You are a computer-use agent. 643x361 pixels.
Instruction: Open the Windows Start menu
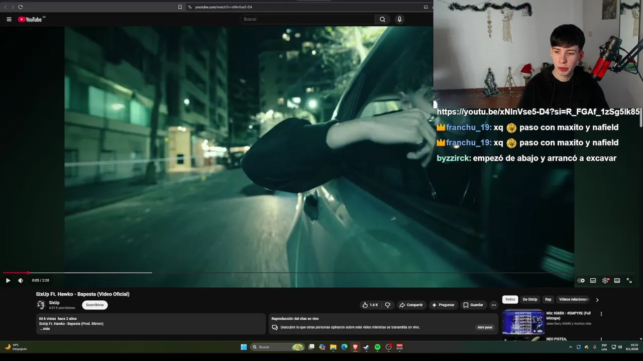pos(244,347)
